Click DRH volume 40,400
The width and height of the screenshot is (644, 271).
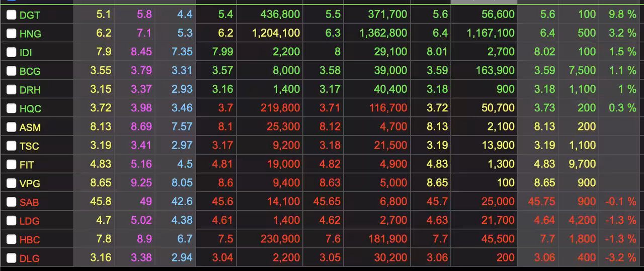pos(390,89)
